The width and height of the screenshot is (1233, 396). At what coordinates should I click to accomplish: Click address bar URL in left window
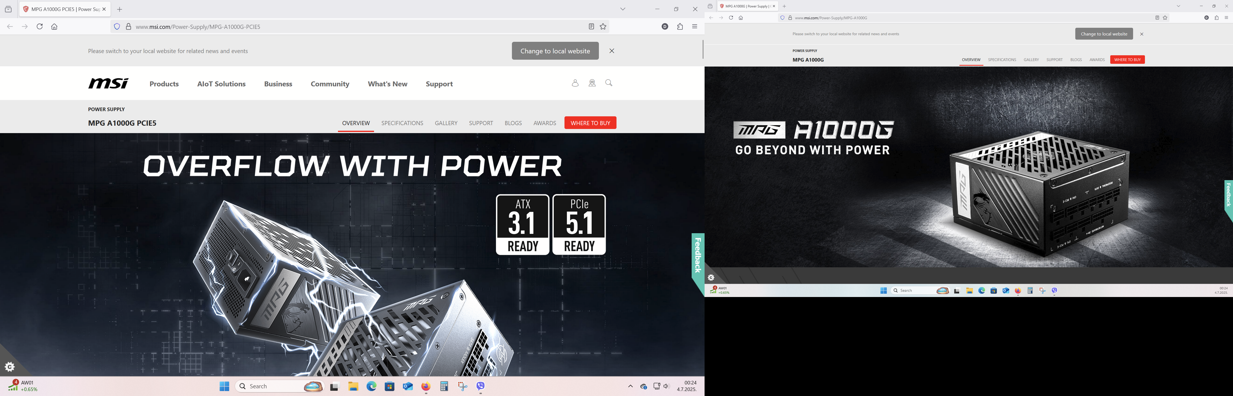(x=198, y=27)
